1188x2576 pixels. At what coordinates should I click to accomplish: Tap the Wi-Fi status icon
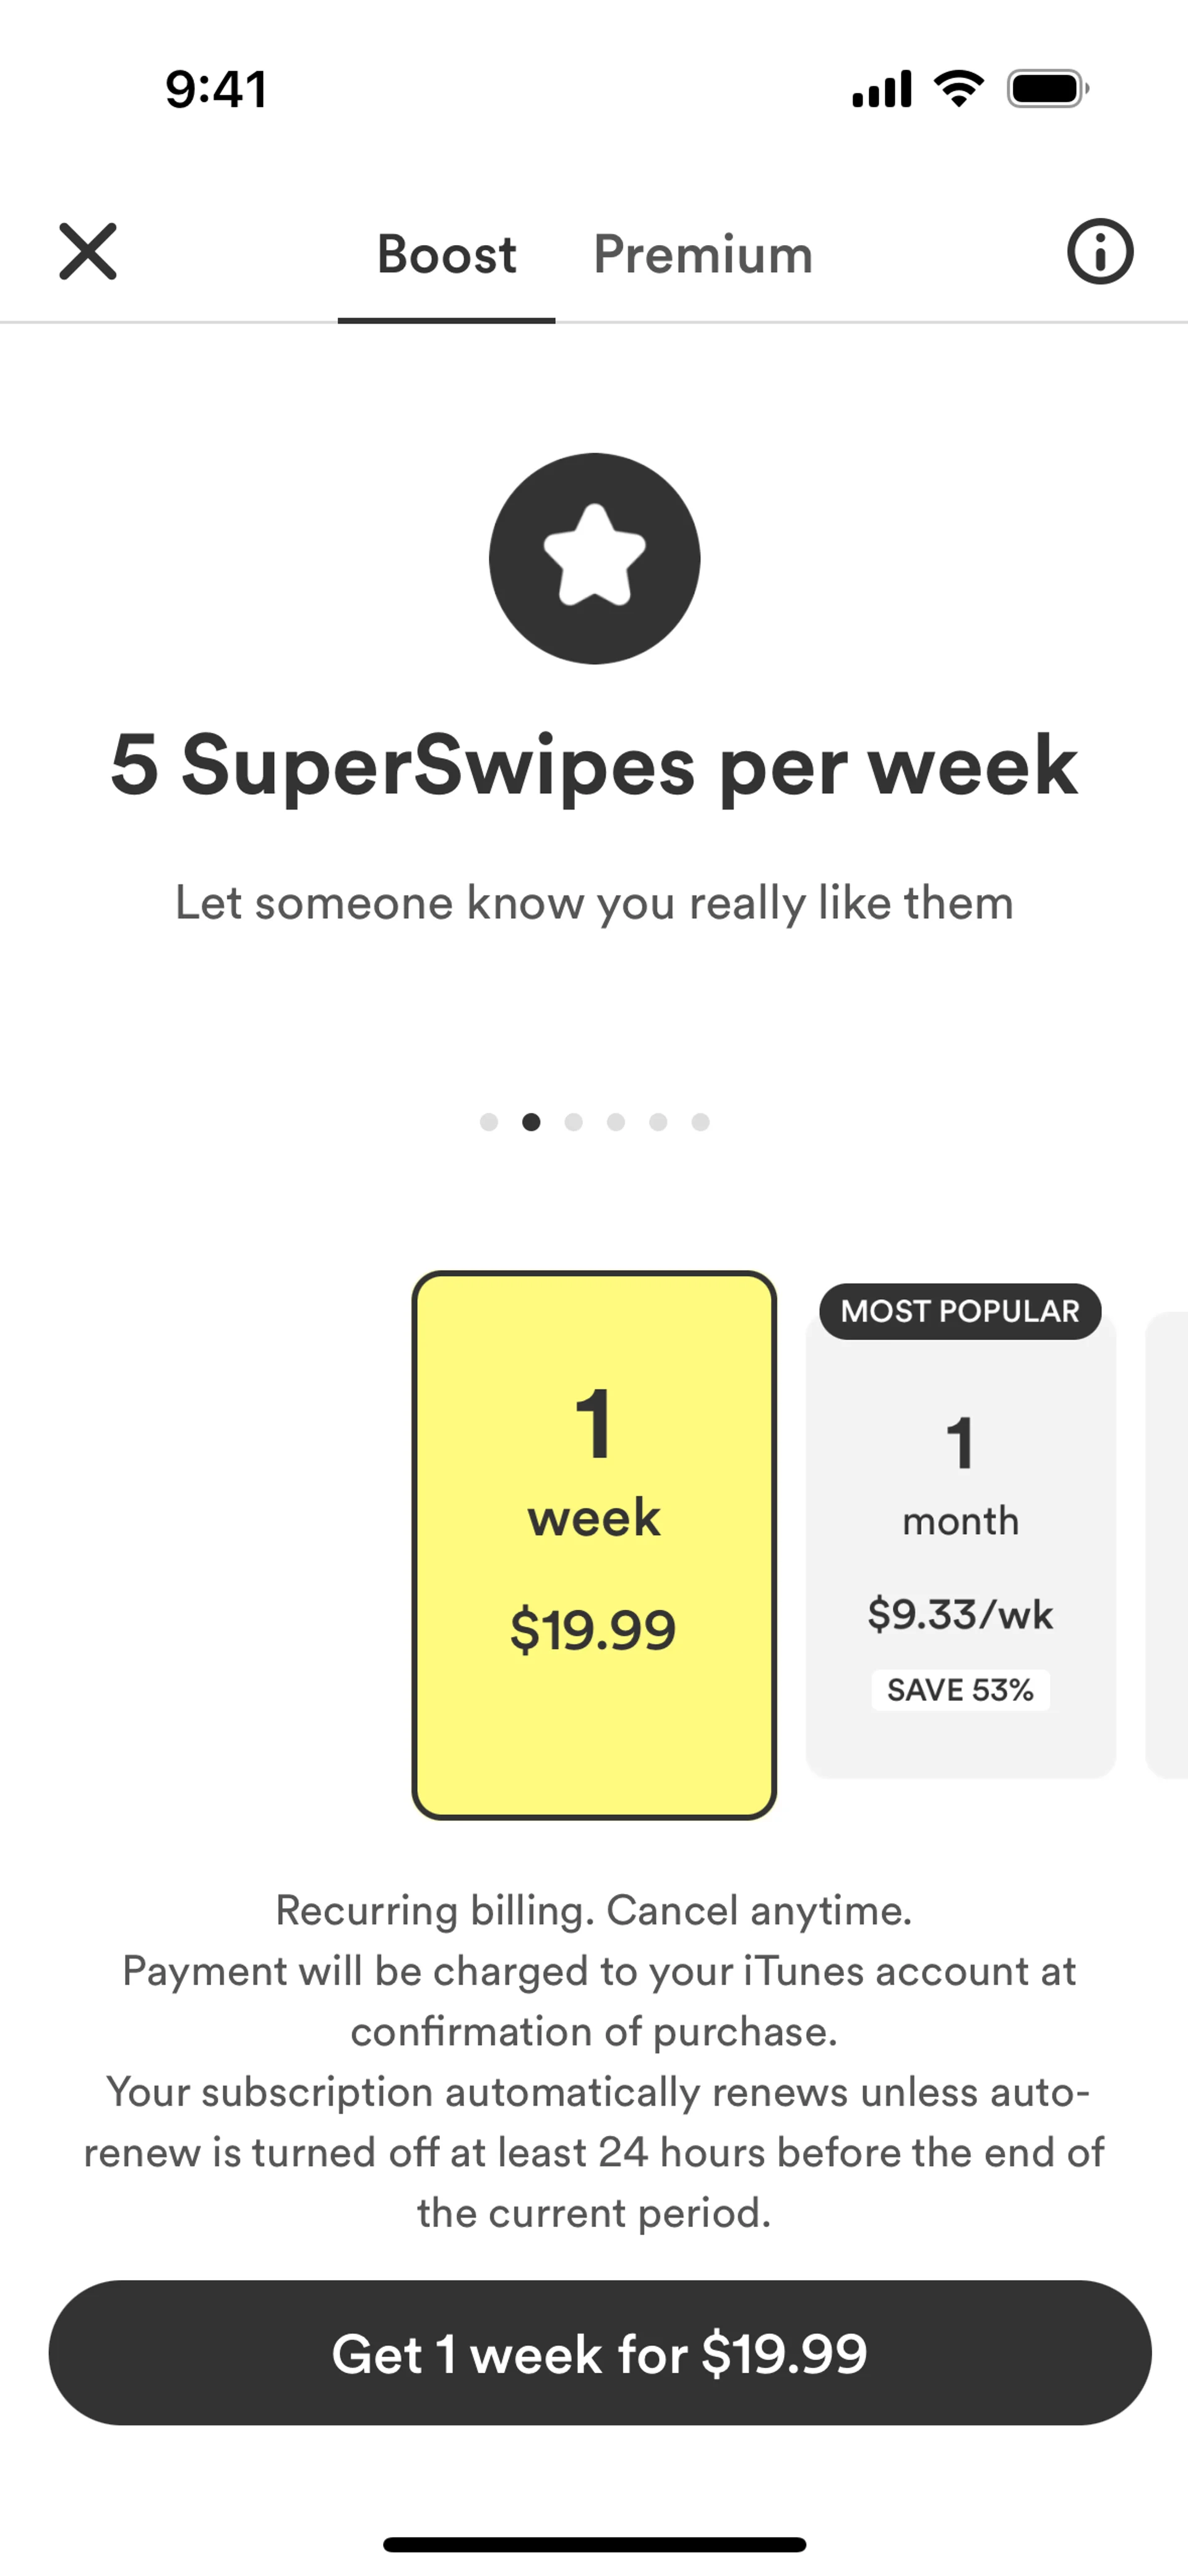click(x=958, y=89)
